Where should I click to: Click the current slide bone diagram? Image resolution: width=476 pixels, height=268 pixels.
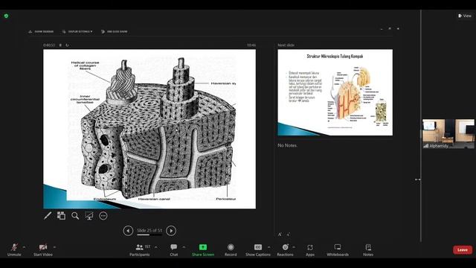149,129
